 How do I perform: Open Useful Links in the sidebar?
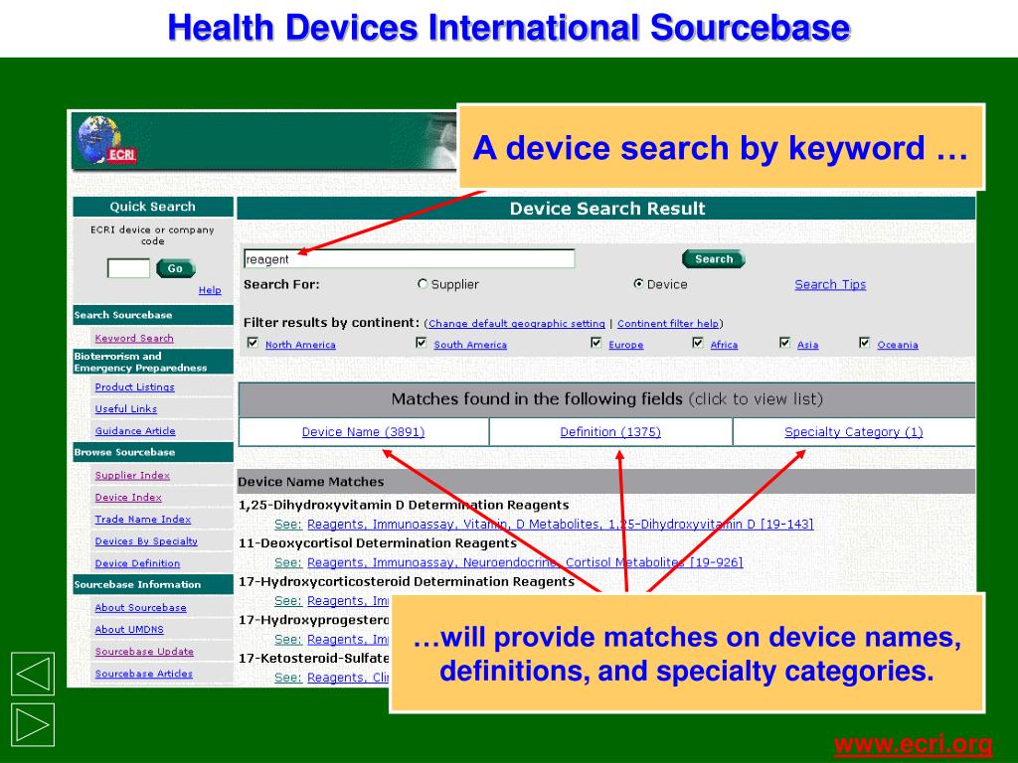click(126, 409)
